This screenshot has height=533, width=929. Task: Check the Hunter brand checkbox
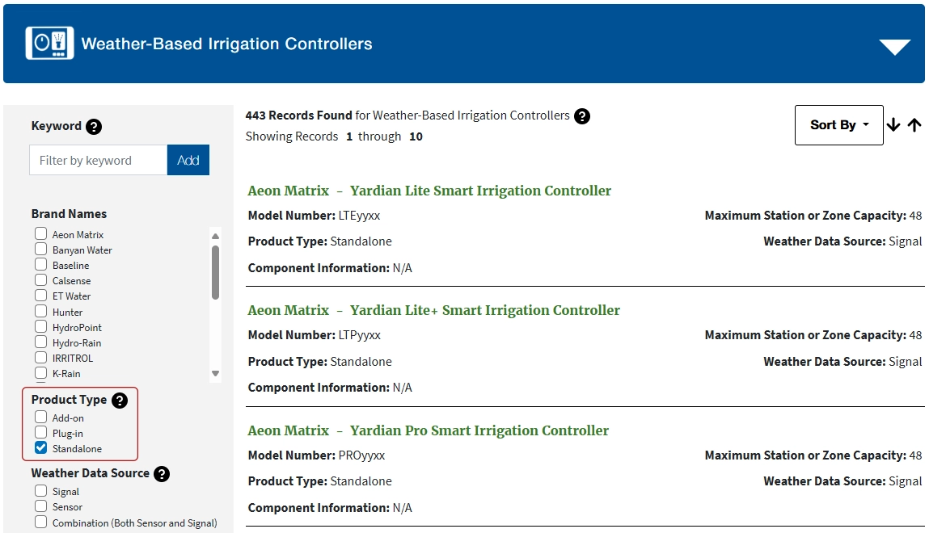pos(41,312)
